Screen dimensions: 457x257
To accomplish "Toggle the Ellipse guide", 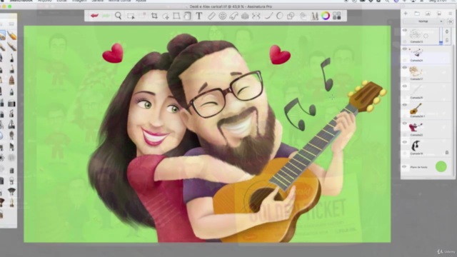I will [x=222, y=16].
